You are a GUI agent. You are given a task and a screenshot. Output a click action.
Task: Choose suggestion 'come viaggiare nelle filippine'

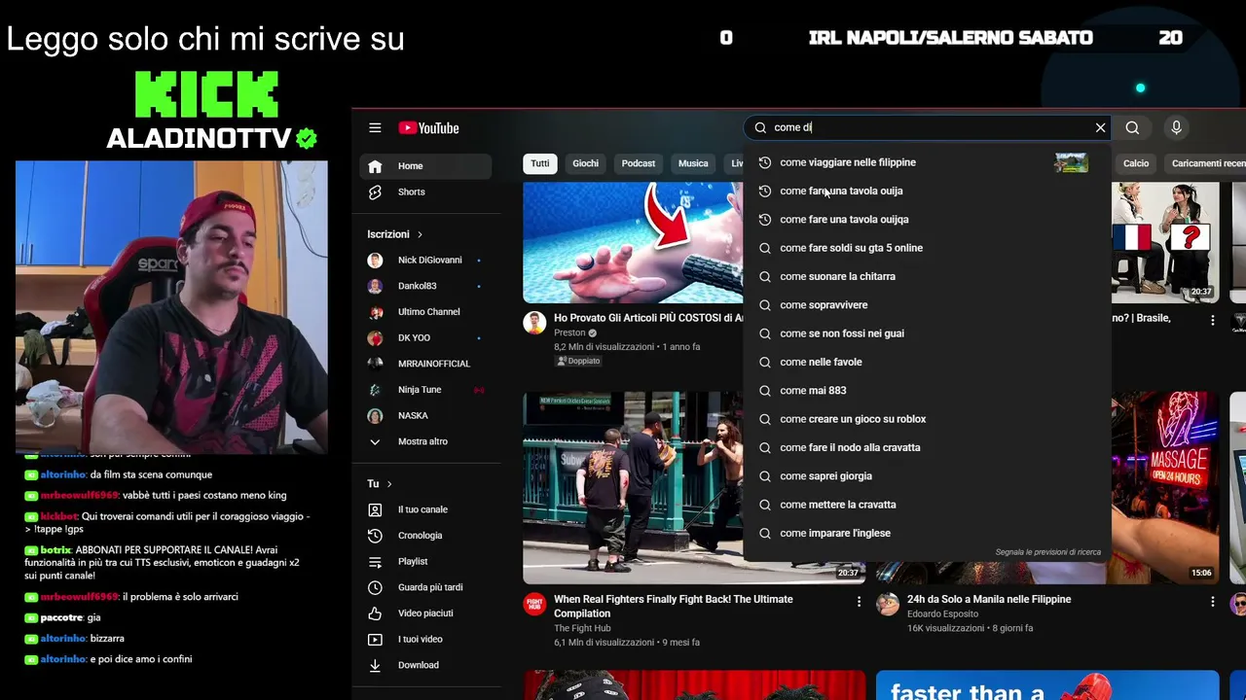pyautogui.click(x=925, y=162)
